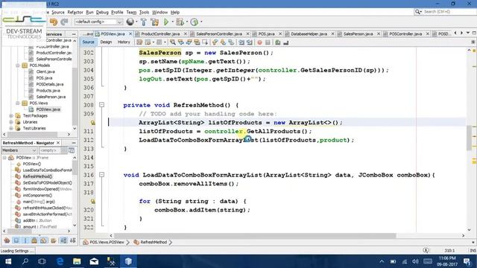Click the POS.Views.POSView breadcrumb
The height and width of the screenshot is (268, 477).
107,242
